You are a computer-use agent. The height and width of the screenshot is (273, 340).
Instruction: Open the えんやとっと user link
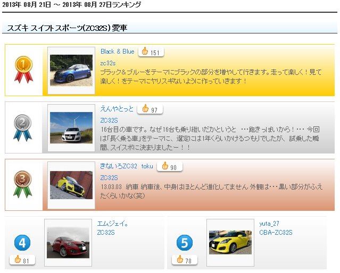tap(117, 109)
